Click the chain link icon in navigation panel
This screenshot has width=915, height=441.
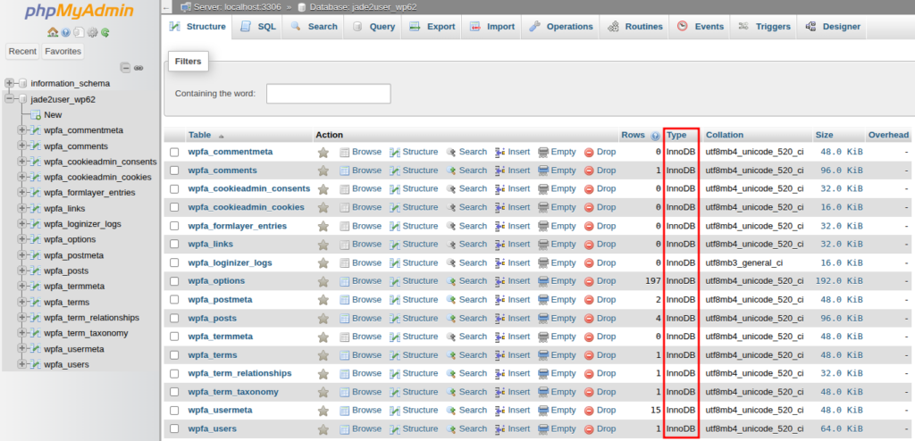point(139,68)
